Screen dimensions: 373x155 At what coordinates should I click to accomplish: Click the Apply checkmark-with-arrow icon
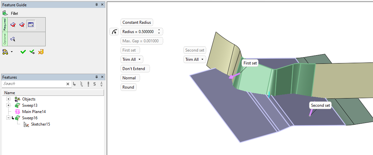[32, 52]
